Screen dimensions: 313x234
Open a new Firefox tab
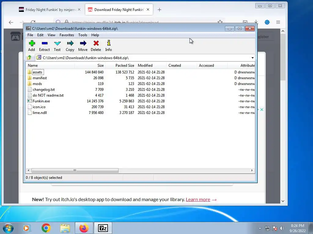(159, 9)
